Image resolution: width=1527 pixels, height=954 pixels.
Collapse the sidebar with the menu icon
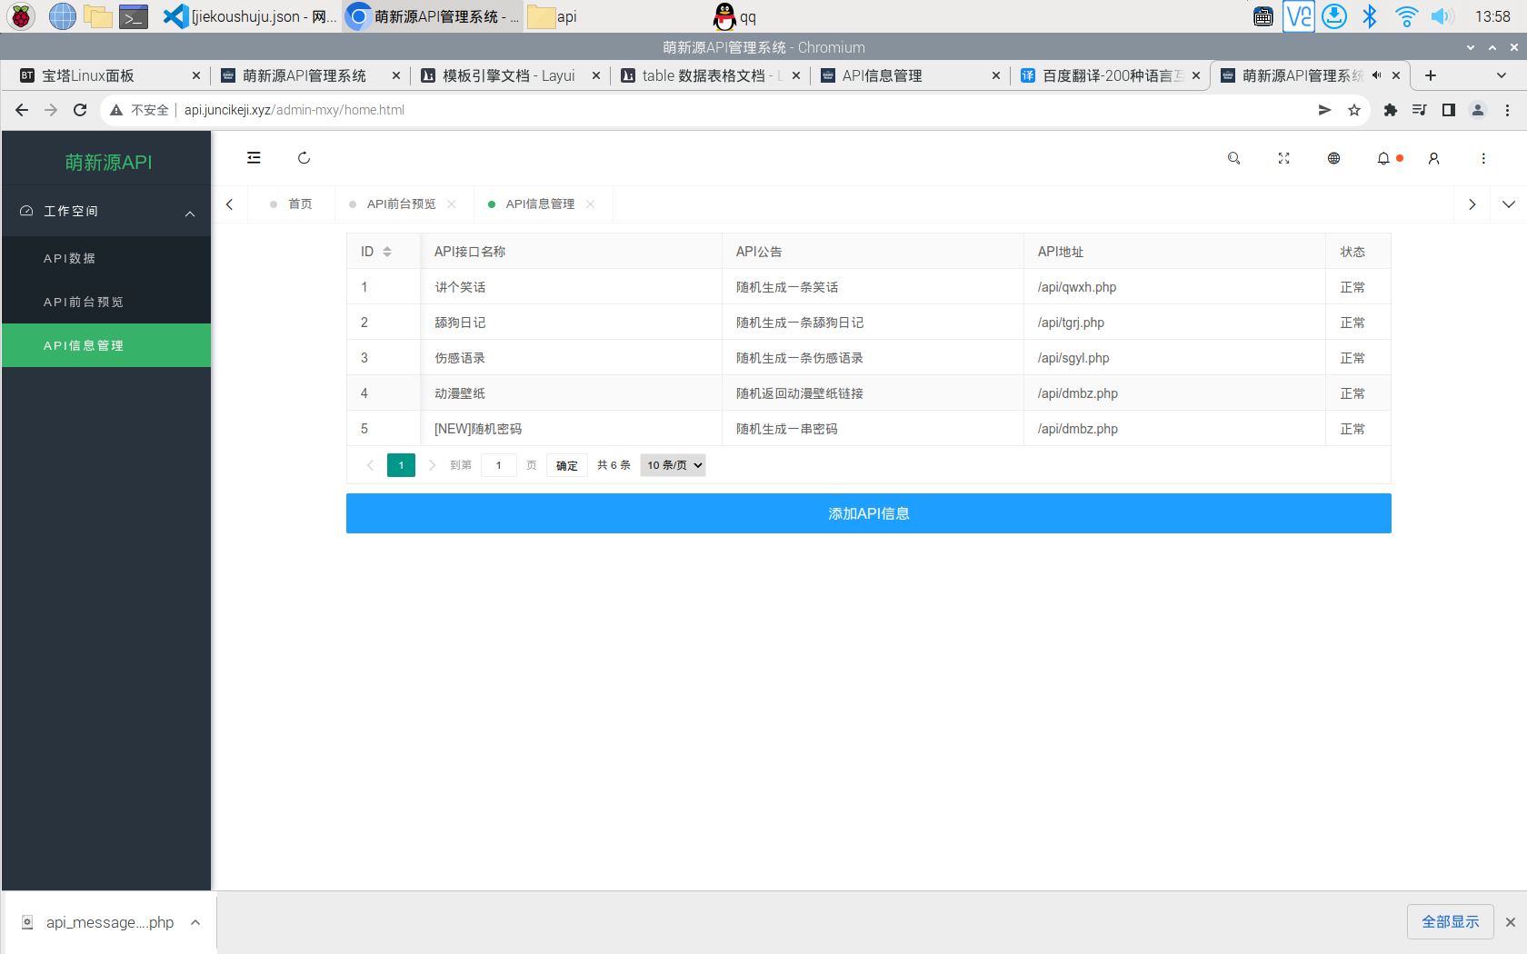(x=253, y=157)
